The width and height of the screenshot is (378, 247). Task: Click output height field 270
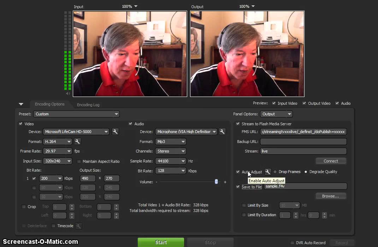pos(112,178)
